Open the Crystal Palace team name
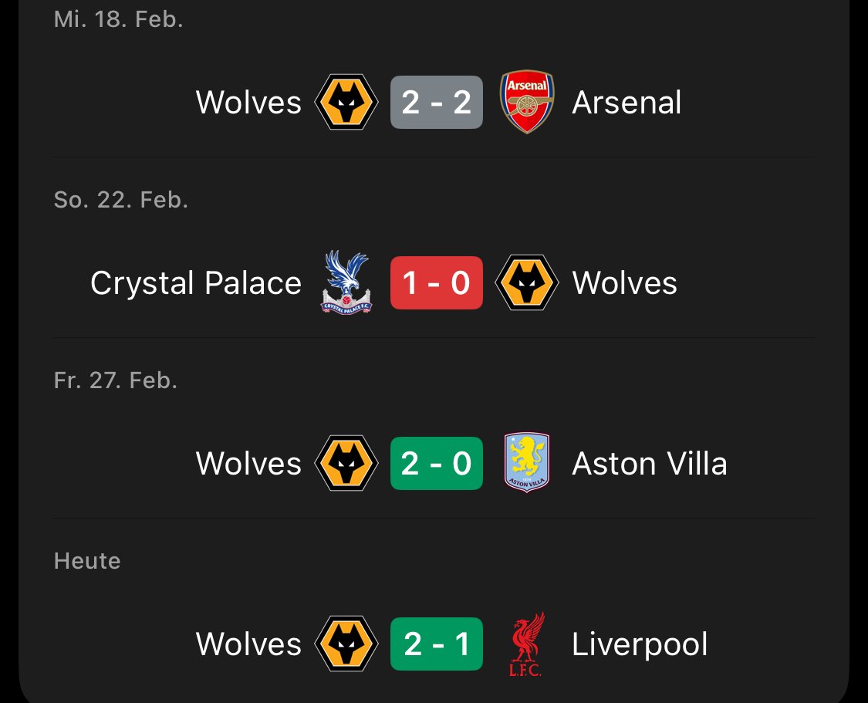The image size is (868, 703). point(196,283)
